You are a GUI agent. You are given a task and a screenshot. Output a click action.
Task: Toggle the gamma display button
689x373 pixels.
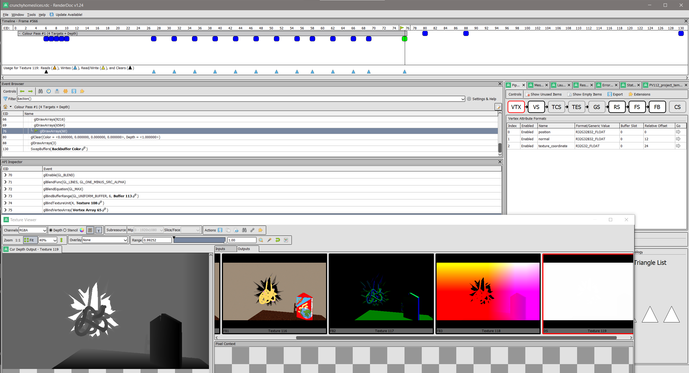[x=99, y=230]
